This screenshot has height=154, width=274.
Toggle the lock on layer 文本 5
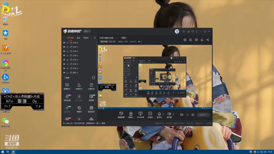67,55
